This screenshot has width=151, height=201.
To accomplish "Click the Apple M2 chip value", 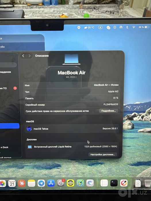I will pos(113,91).
